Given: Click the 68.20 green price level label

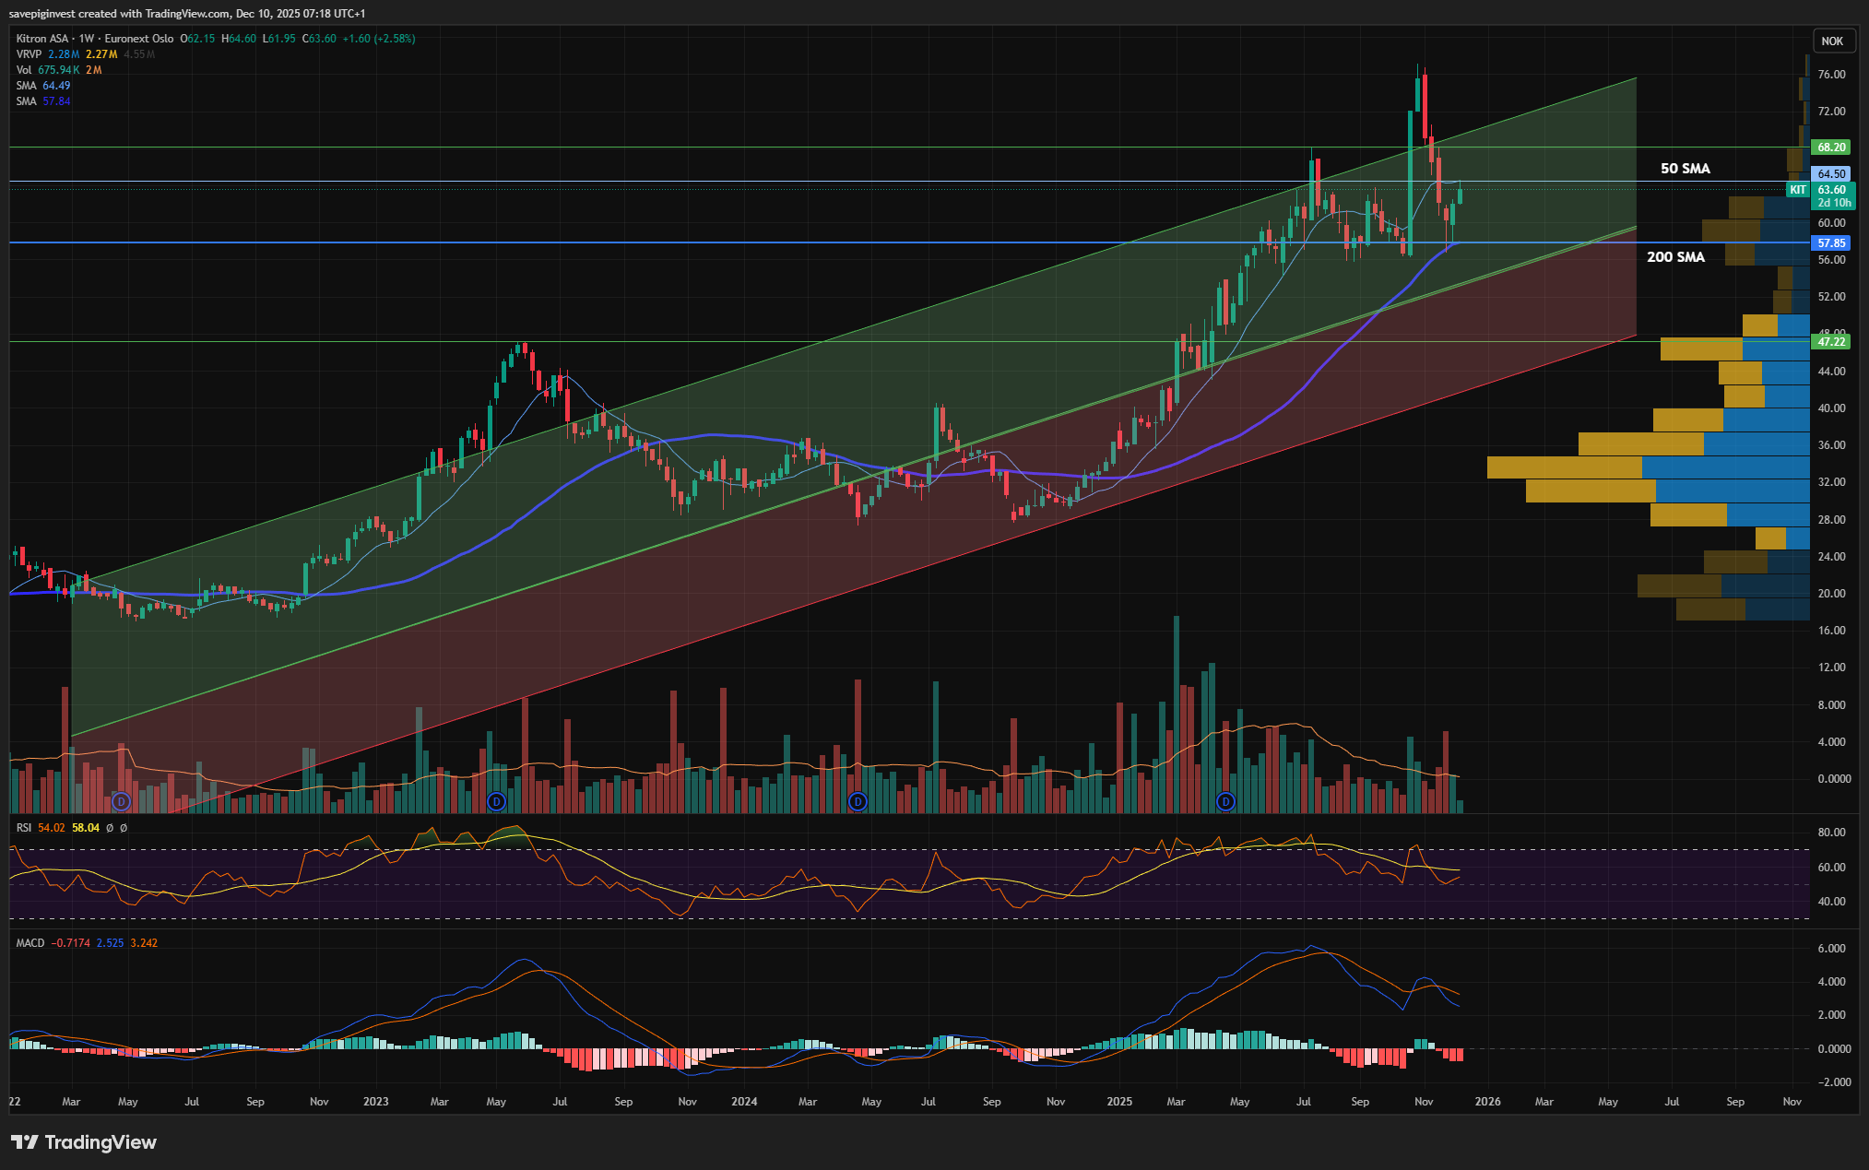Looking at the screenshot, I should [x=1830, y=148].
